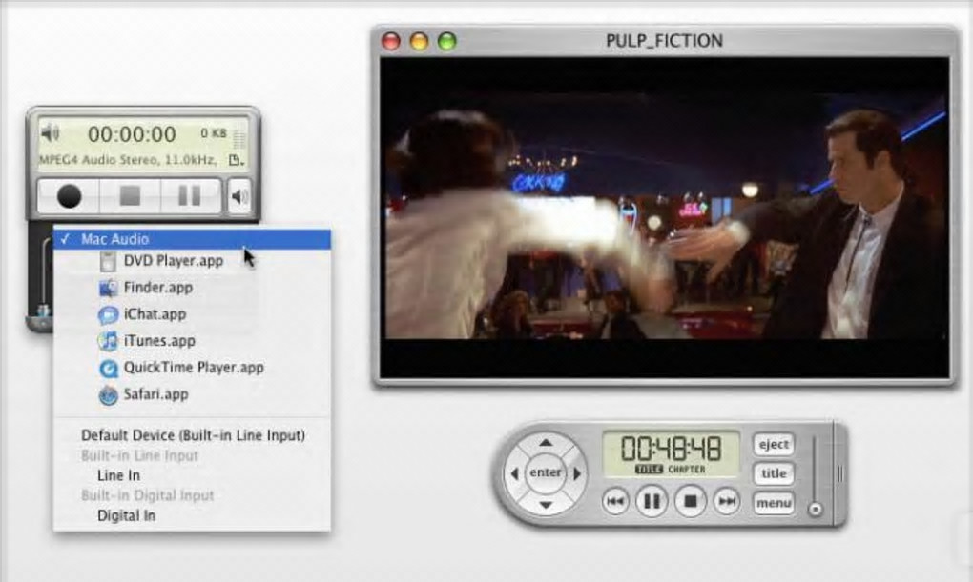This screenshot has width=973, height=582.
Task: Skip to next chapter on DVD remote
Action: coord(727,501)
